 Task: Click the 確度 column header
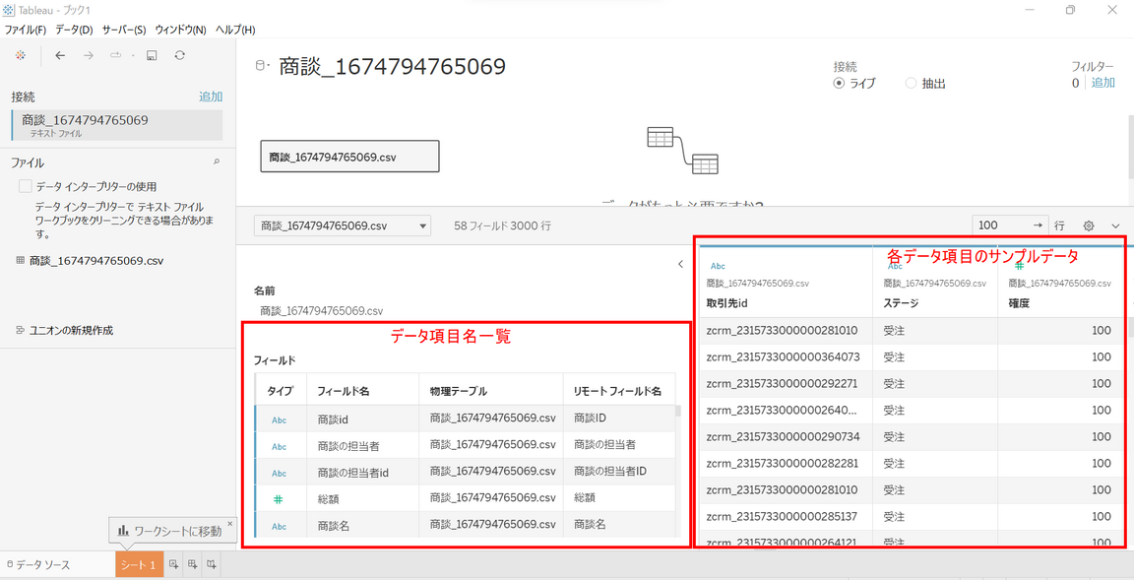click(x=1019, y=303)
